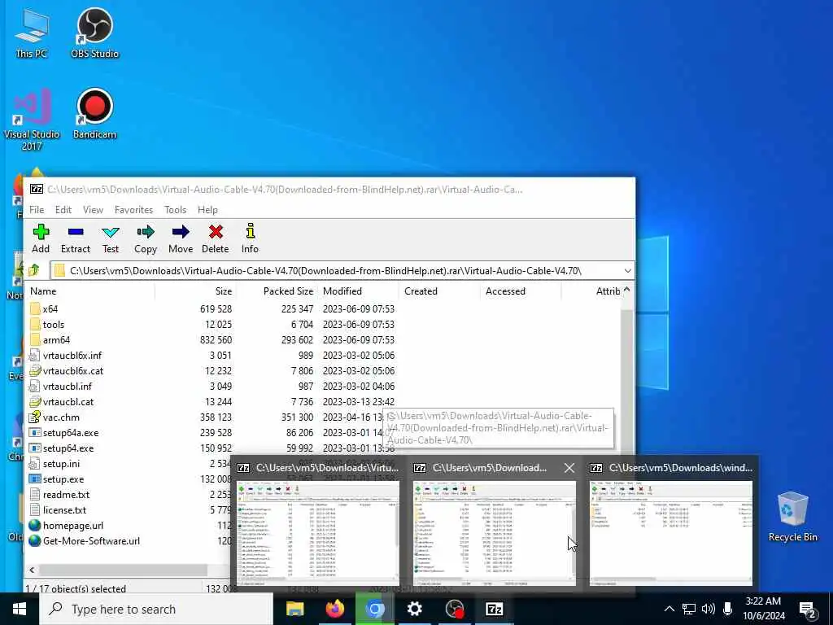Open the Help menu
This screenshot has height=625, width=833.
[x=207, y=210]
